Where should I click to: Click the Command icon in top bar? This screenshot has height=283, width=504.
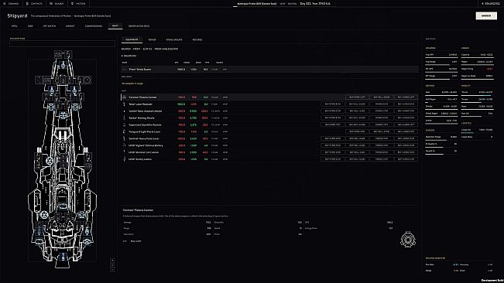[5, 4]
